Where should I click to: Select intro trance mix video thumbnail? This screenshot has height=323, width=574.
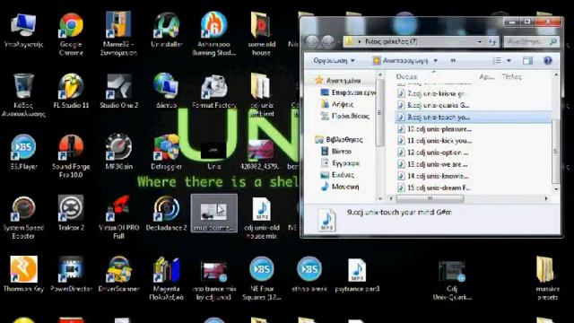[213, 280]
